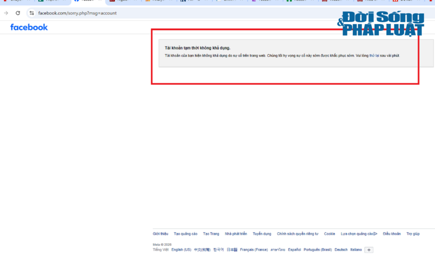
Task: Open the Giới thiệu footer link
Action: click(x=160, y=234)
